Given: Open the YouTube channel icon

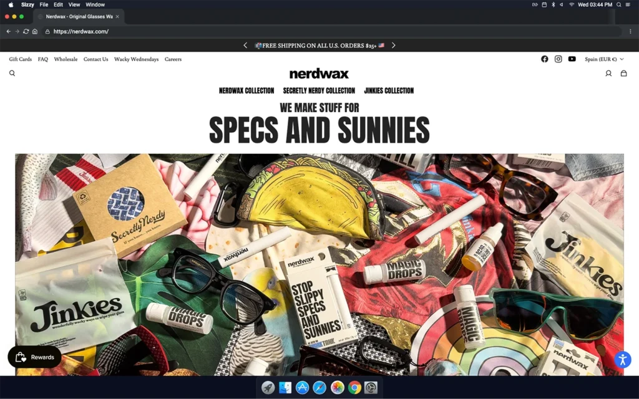Looking at the screenshot, I should pos(572,59).
